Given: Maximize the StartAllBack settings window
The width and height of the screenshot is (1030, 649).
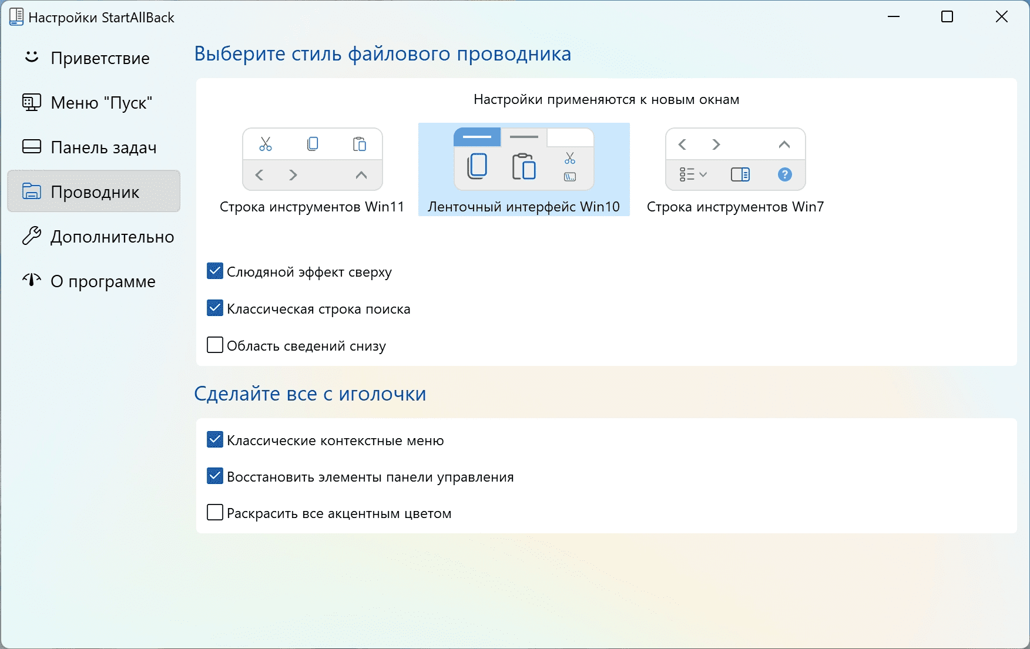Looking at the screenshot, I should [x=947, y=16].
